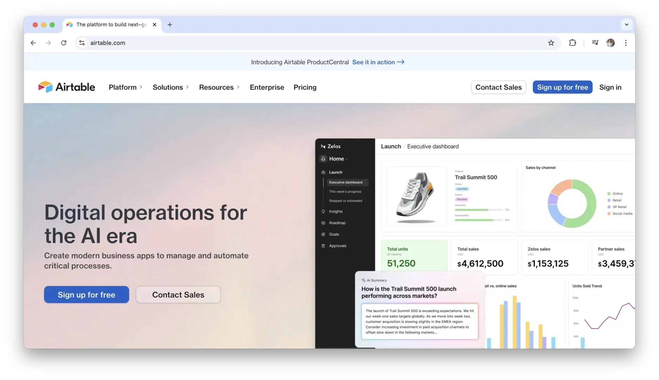Open Shipped vs estimated in the sidebar
Image resolution: width=659 pixels, height=380 pixels.
pos(346,201)
